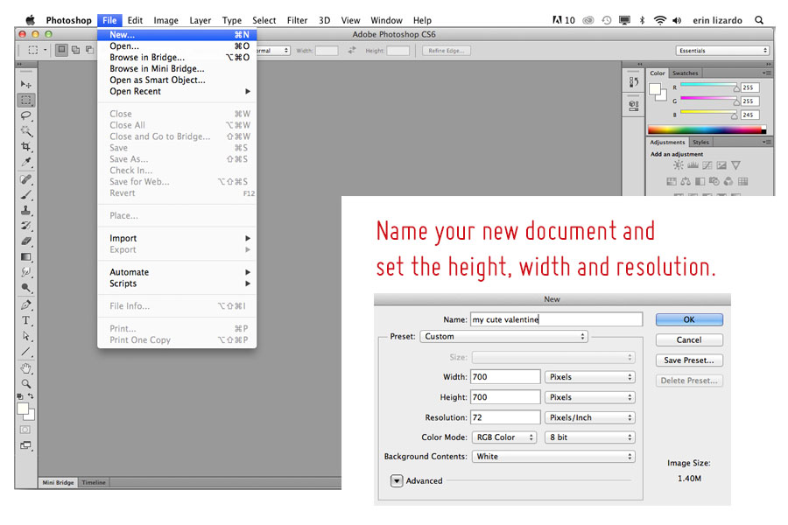The height and width of the screenshot is (525, 788).
Task: Expand the Advanced section
Action: pyautogui.click(x=397, y=481)
